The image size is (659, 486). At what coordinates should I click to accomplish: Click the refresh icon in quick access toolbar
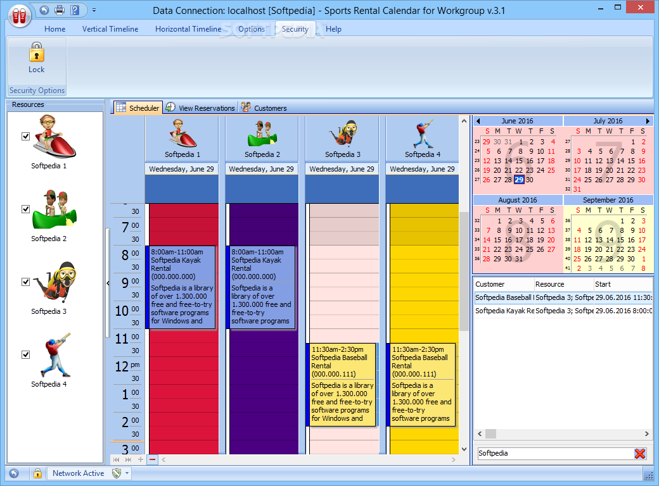point(44,10)
